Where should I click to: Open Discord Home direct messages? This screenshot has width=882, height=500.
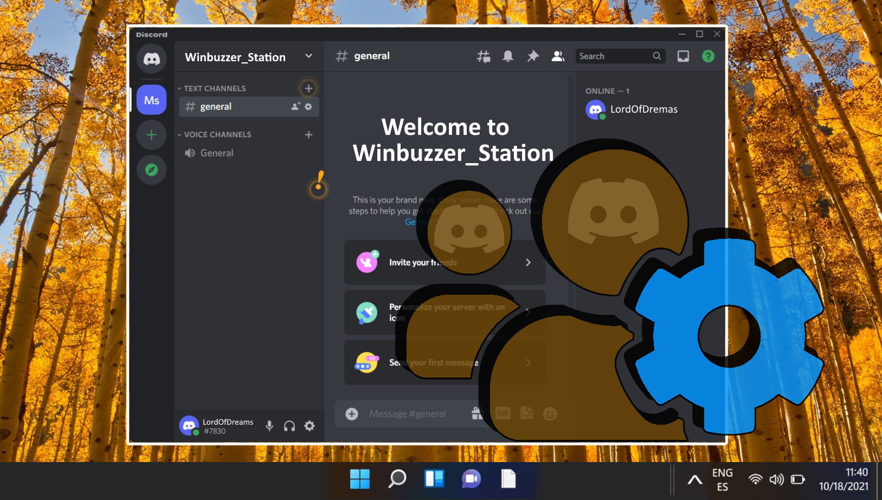coord(151,59)
